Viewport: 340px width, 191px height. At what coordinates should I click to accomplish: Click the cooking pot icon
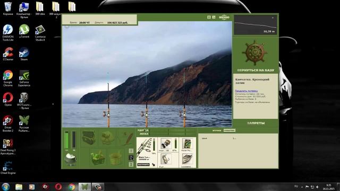click(71, 159)
